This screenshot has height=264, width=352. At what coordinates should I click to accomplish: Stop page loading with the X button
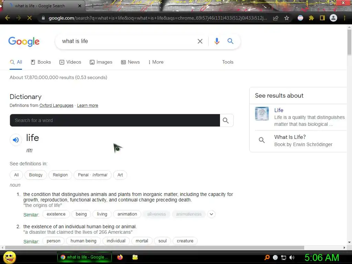point(30,18)
